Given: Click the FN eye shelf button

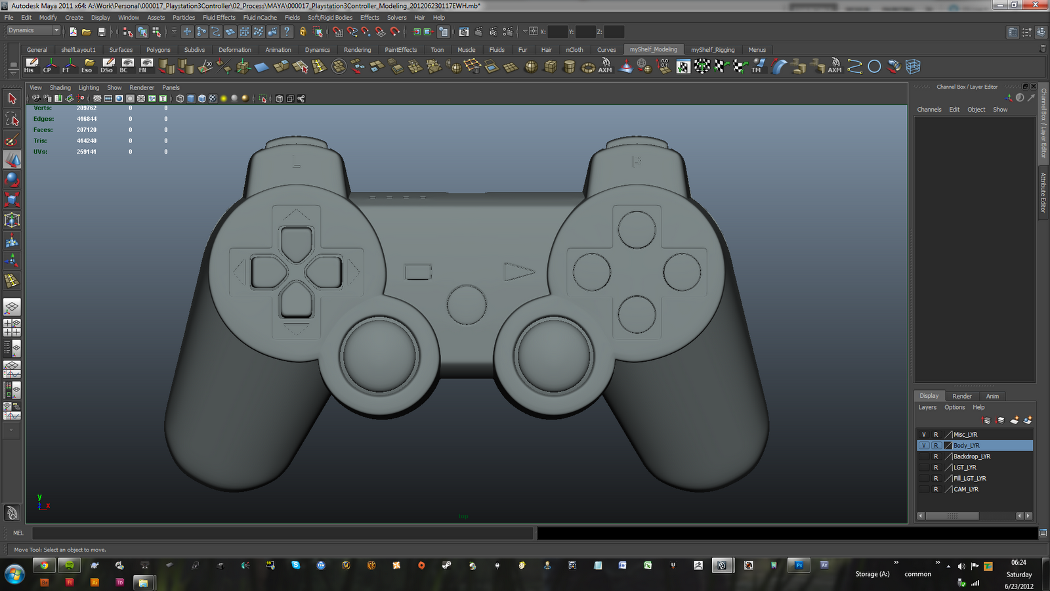Looking at the screenshot, I should tap(146, 66).
